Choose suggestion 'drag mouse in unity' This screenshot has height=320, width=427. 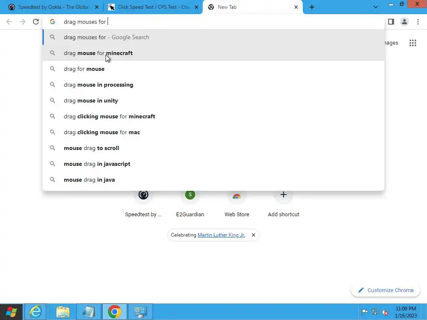(213, 100)
